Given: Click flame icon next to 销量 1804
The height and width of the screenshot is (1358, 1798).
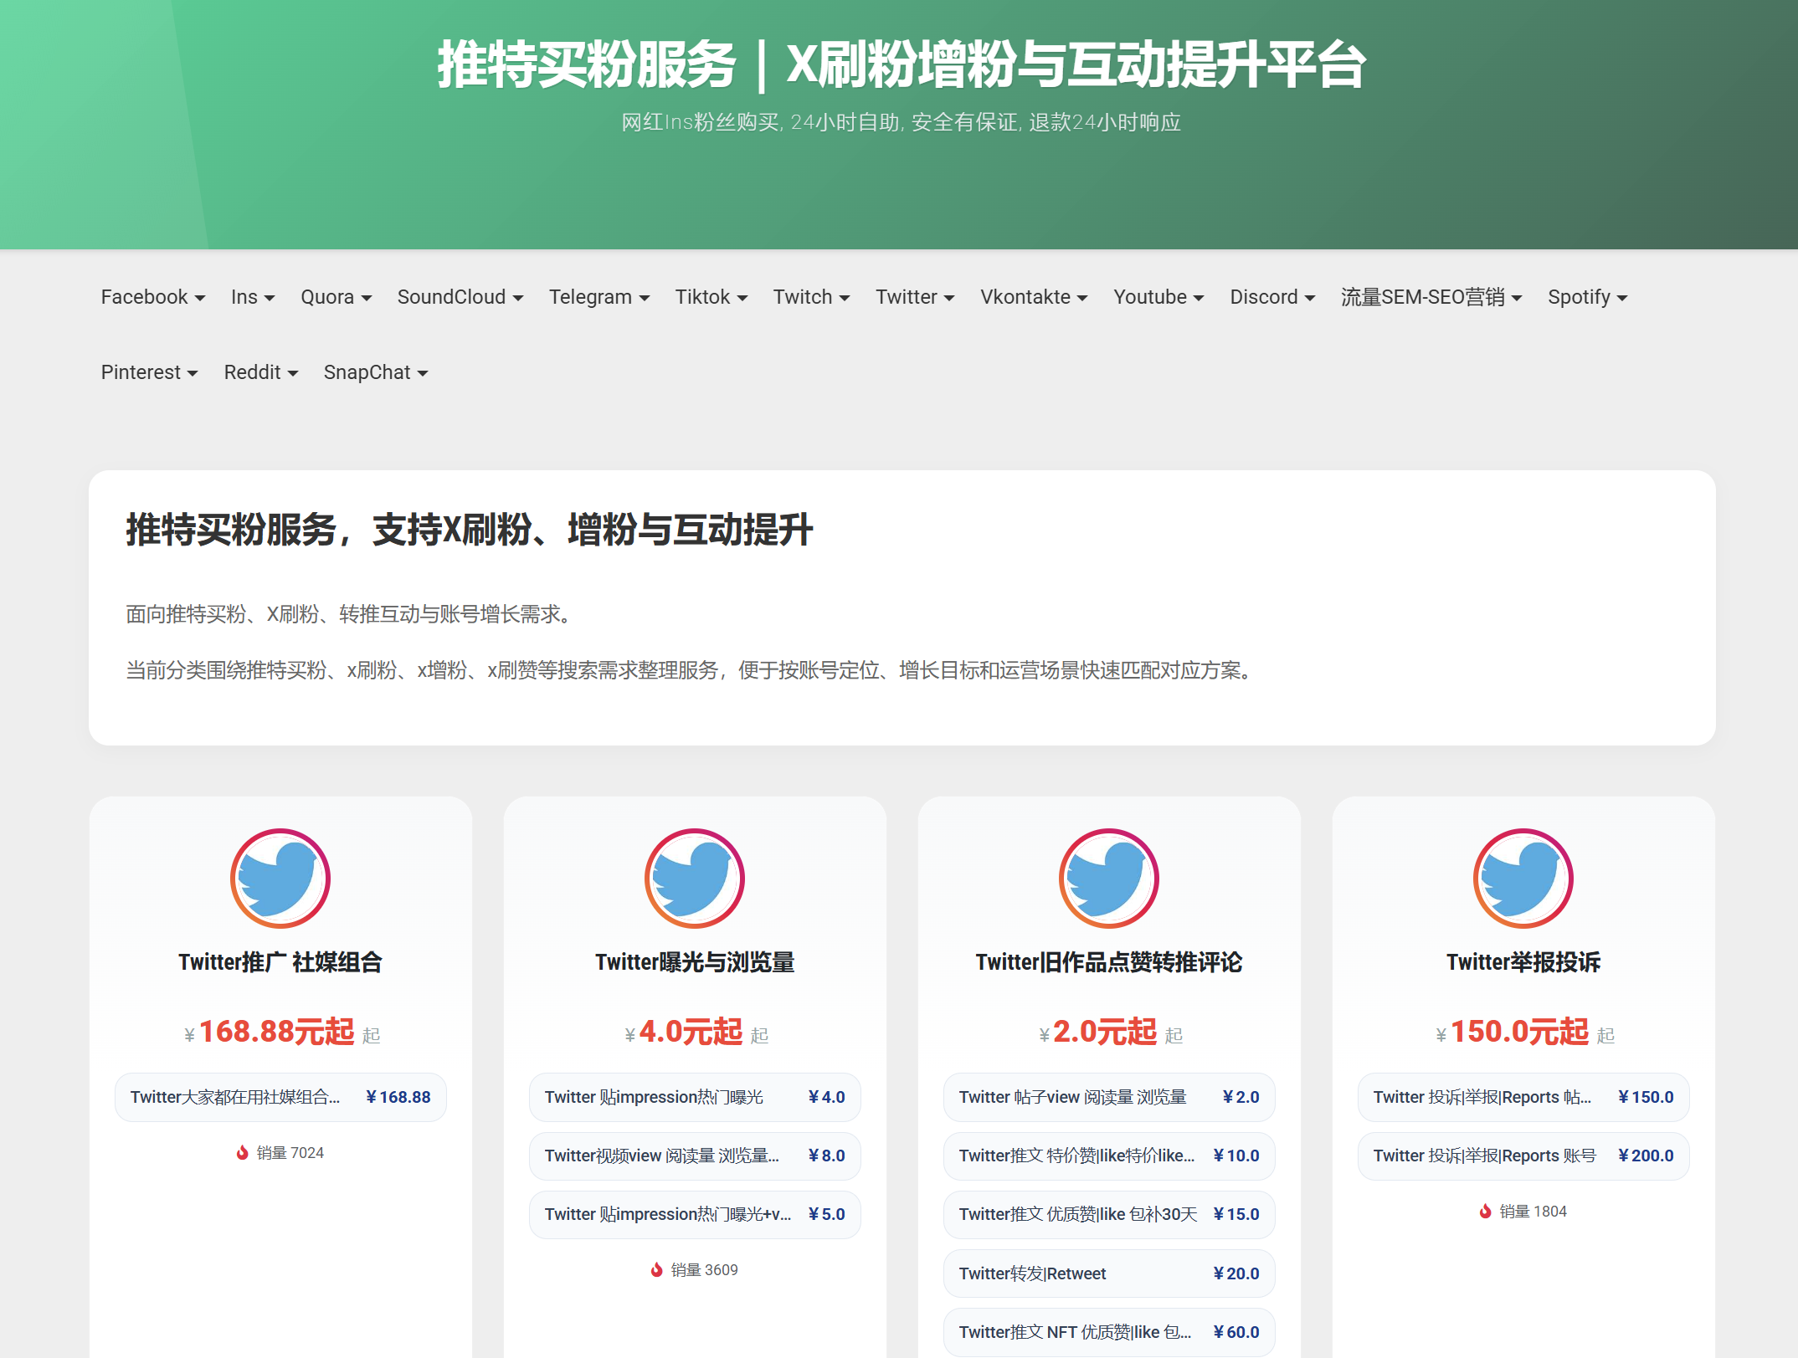Looking at the screenshot, I should 1485,1212.
